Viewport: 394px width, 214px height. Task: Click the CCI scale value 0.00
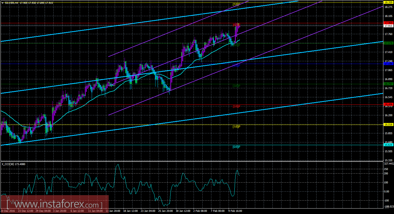click(387, 191)
